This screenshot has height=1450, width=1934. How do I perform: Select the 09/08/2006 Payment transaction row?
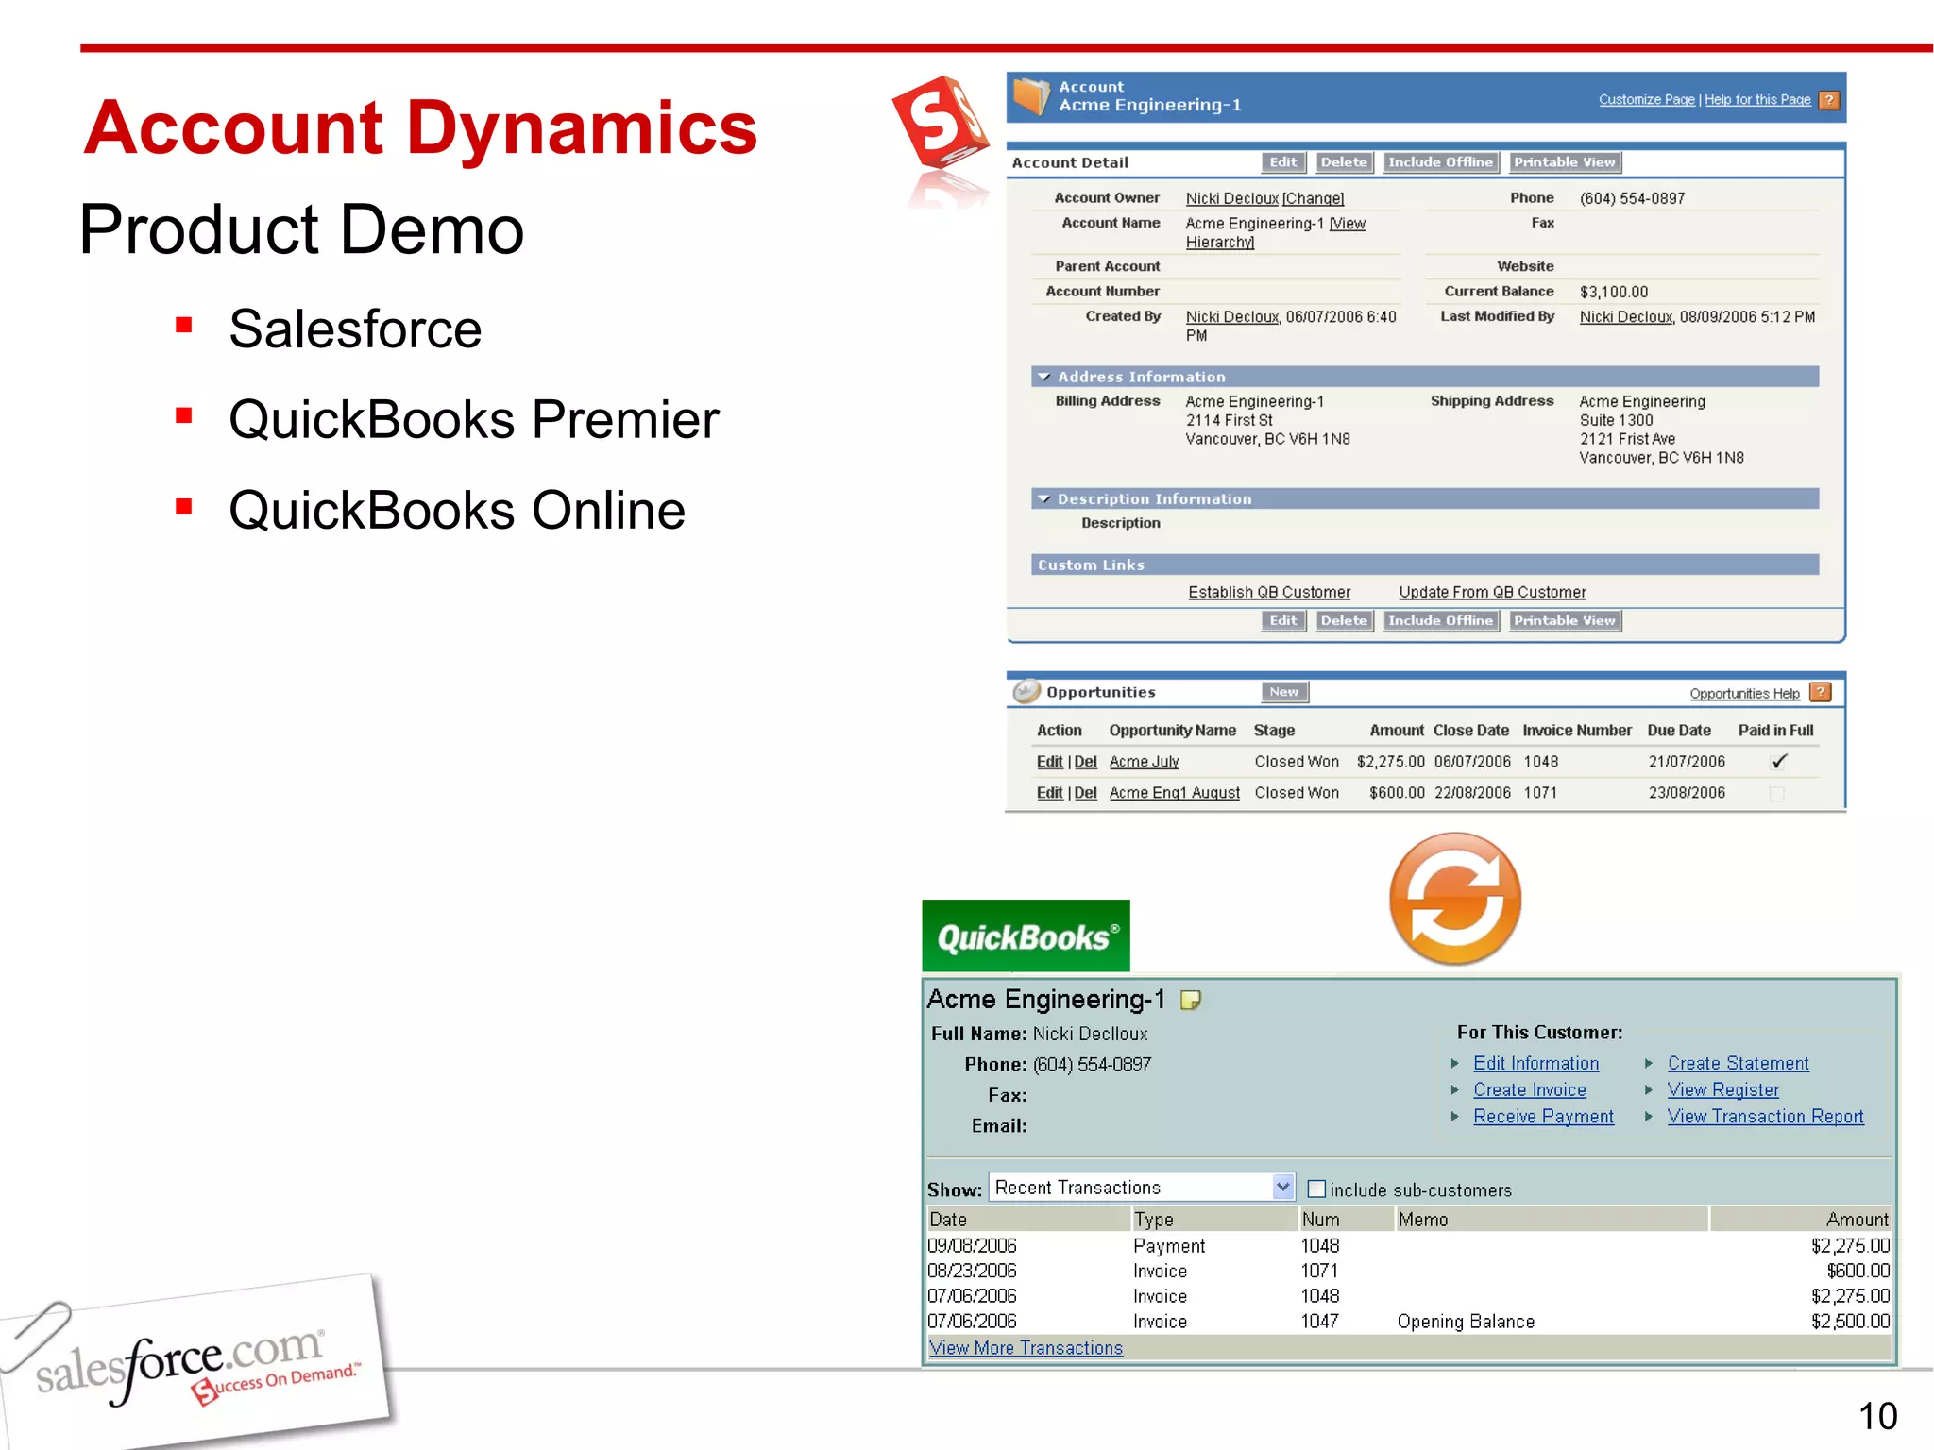click(x=1409, y=1246)
